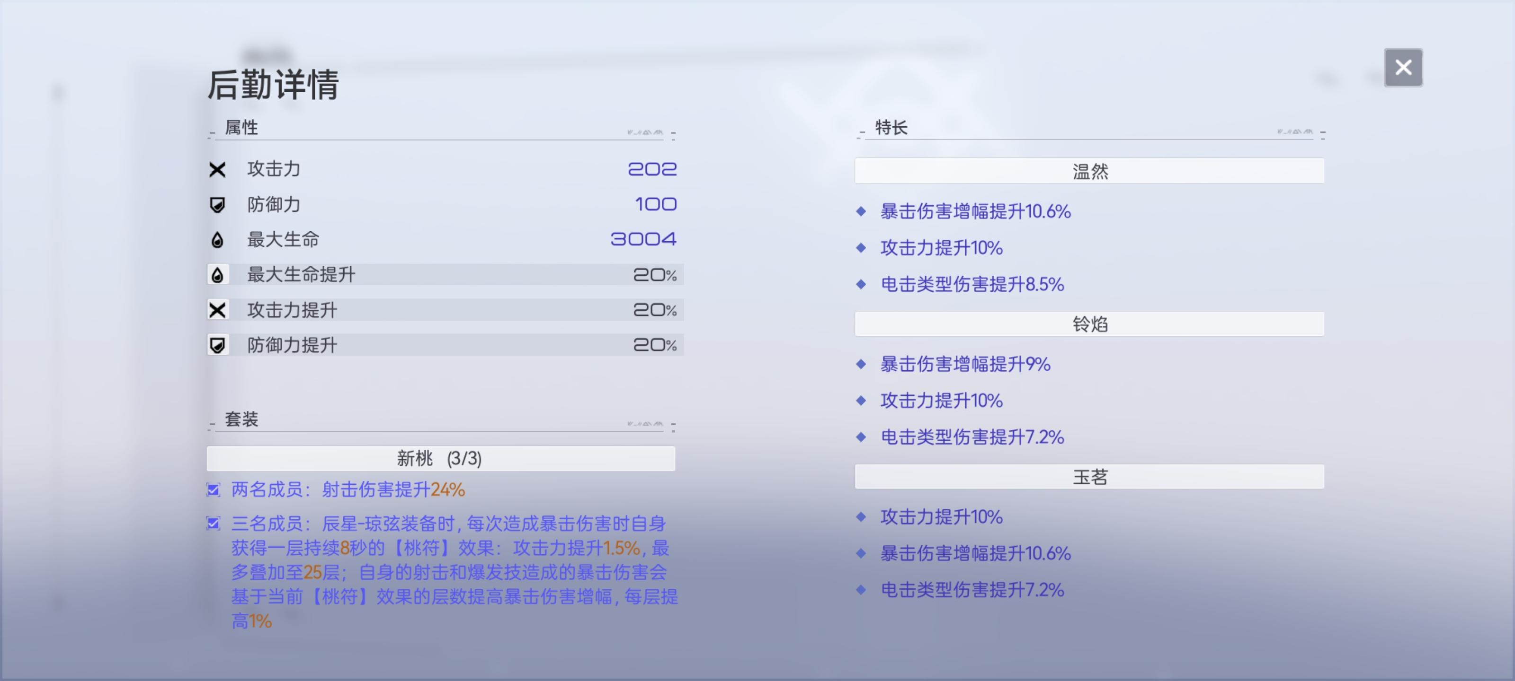
Task: Click diamond bullet beside 暴击伤害增幅提升10.6% under 温然
Action: tap(861, 211)
